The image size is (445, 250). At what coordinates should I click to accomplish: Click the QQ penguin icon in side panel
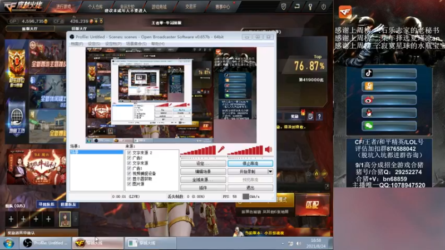[369, 113]
